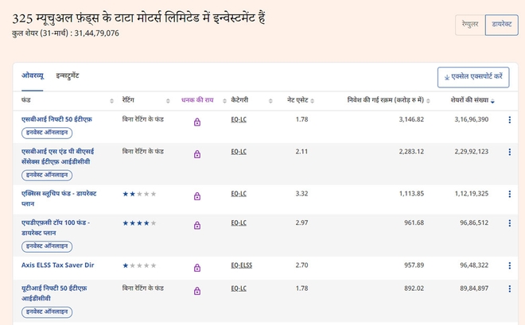Open the इन्स्ट्रुमेंट tab

click(x=67, y=75)
